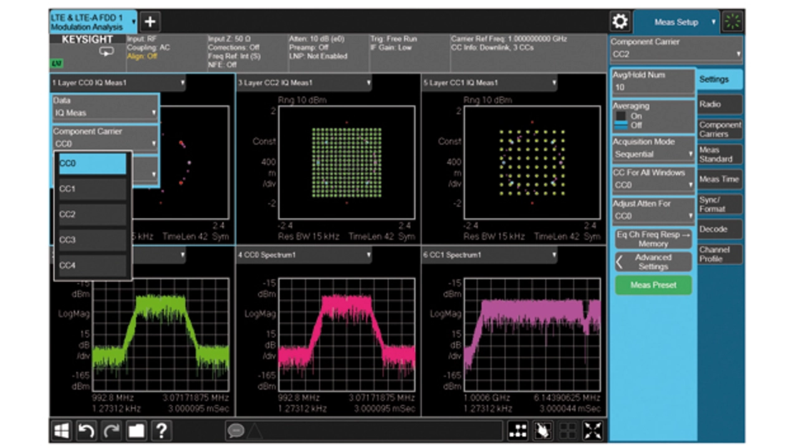Image resolution: width=798 pixels, height=448 pixels.
Task: Open the Decode tab
Action: pyautogui.click(x=719, y=229)
